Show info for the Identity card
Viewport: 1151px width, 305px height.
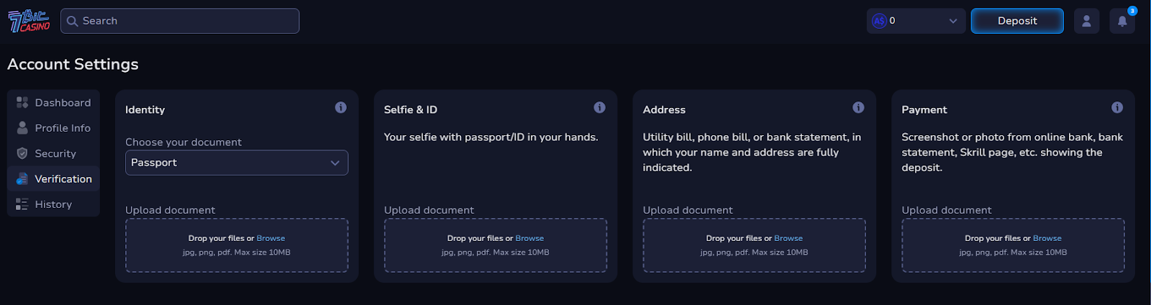coord(341,107)
